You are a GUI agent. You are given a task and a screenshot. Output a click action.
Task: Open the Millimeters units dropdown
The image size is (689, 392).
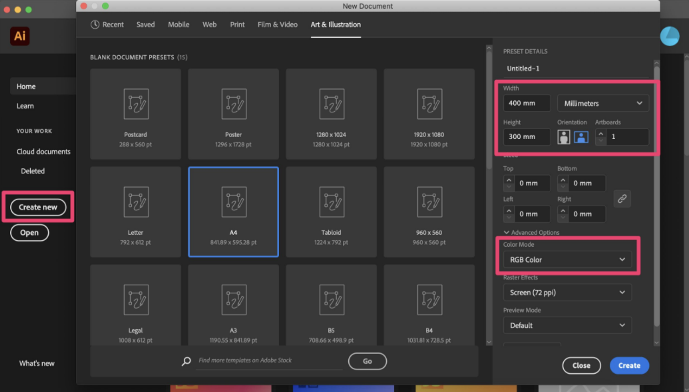click(x=602, y=103)
